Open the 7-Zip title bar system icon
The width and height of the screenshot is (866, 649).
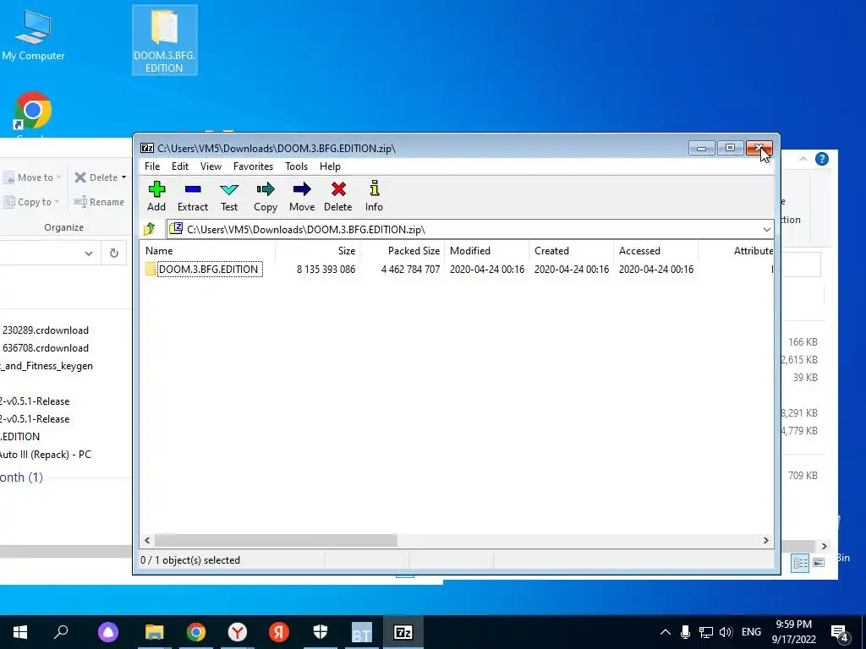tap(147, 148)
